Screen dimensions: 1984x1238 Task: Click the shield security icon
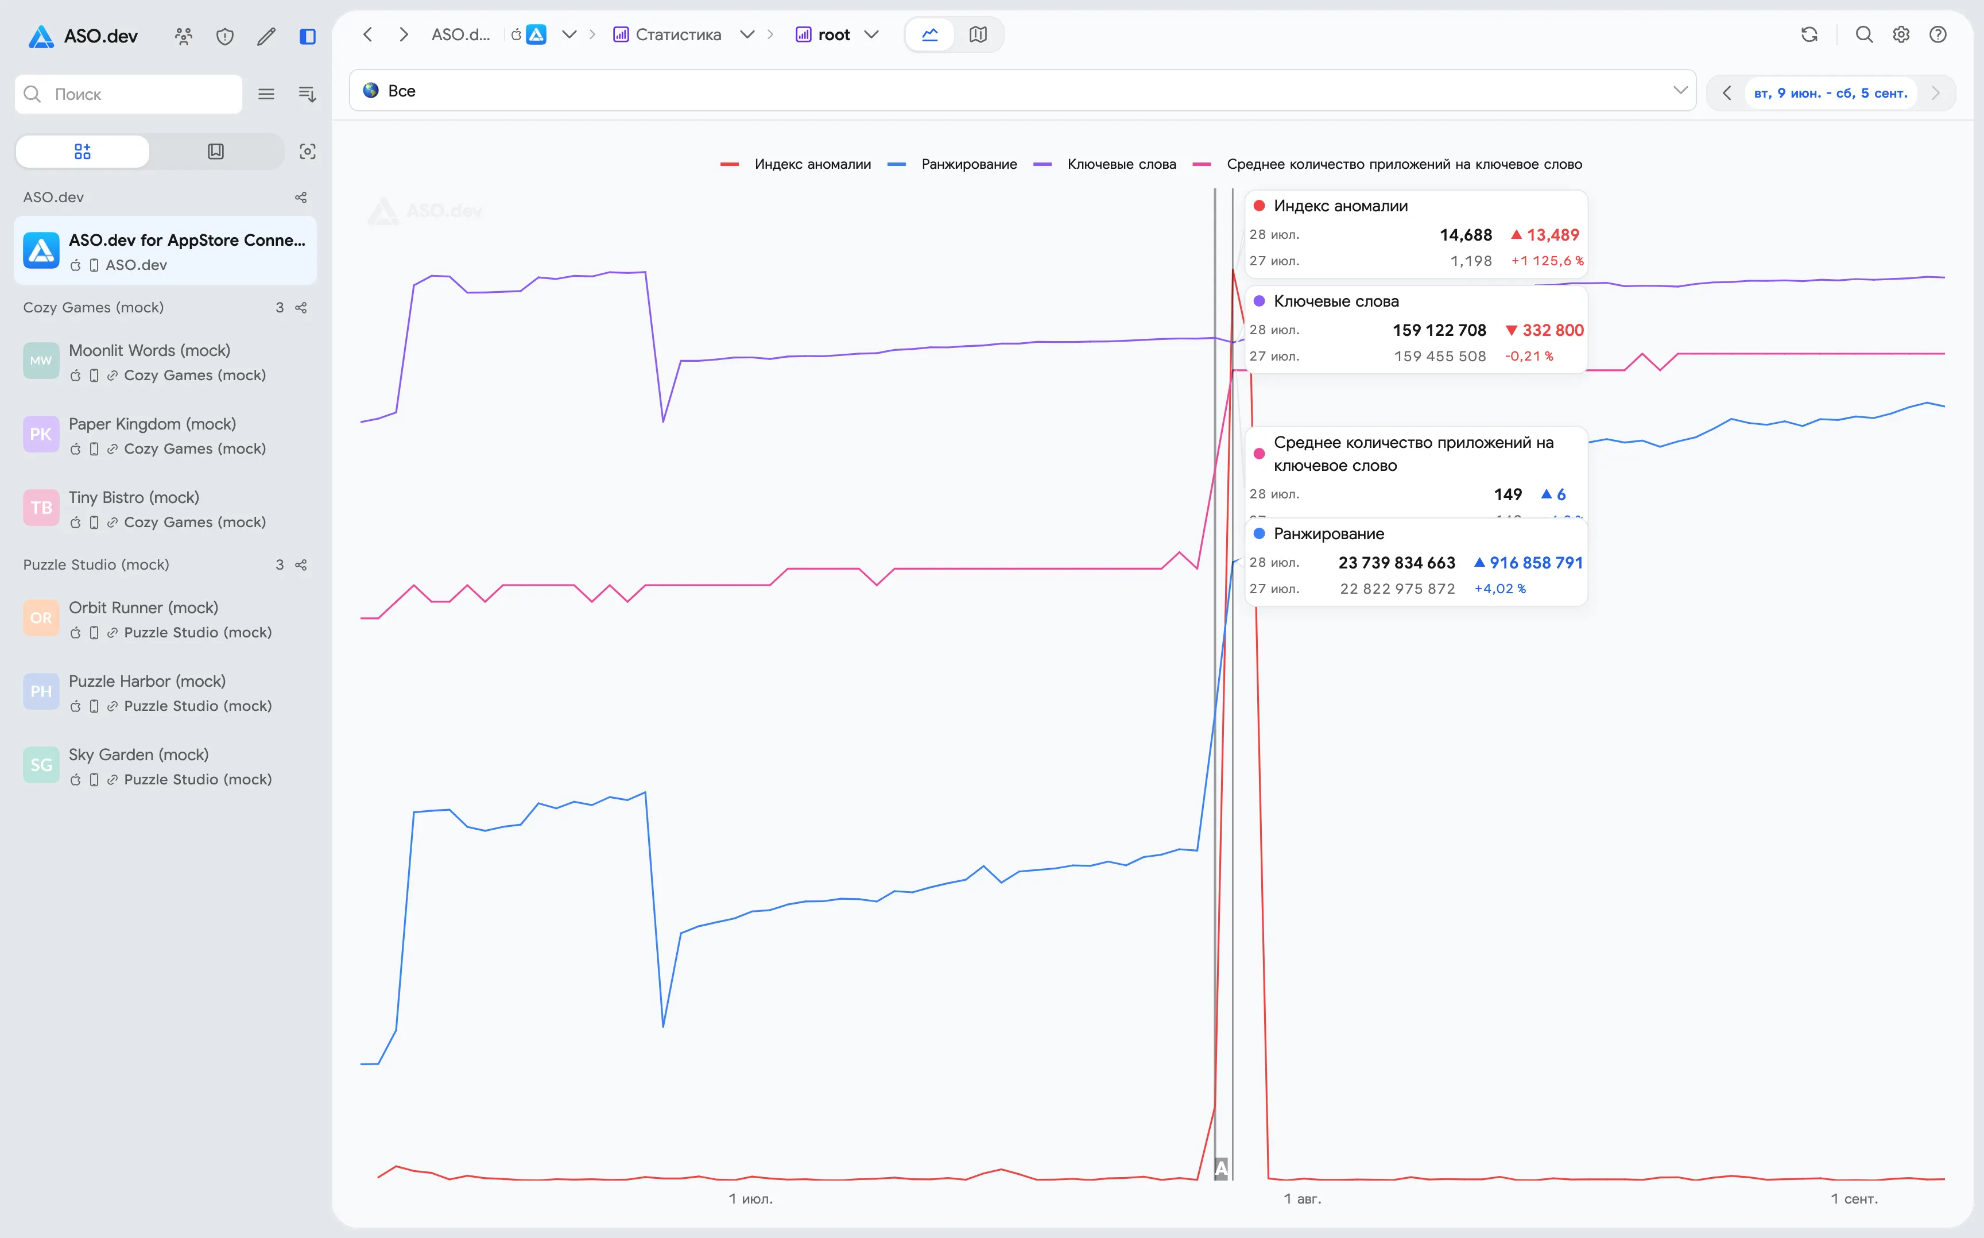224,36
